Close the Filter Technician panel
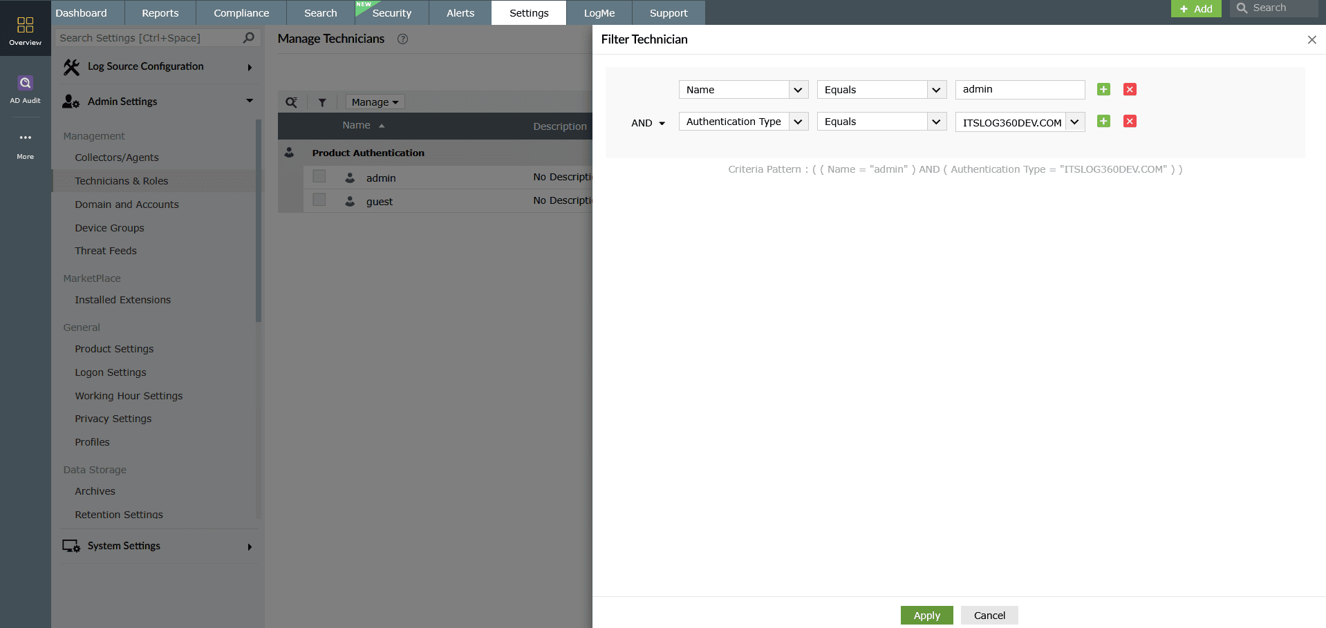Viewport: 1326px width, 628px height. (1311, 39)
